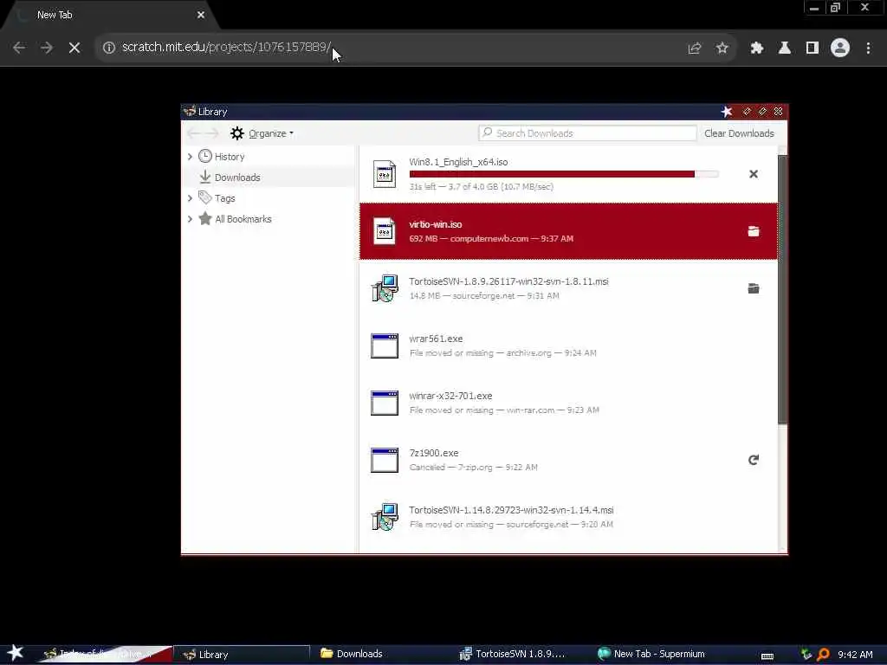Screen dimensions: 887x665
Task: Click Clear Downloads button
Action: click(739, 133)
